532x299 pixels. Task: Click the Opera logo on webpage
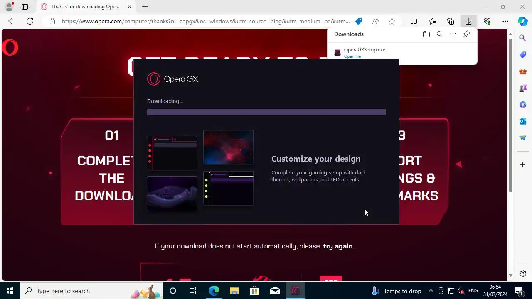click(x=10, y=48)
